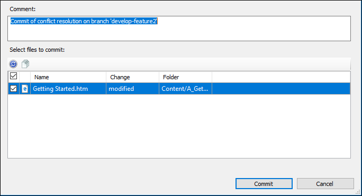
Task: Click the resize grip at dialog corner
Action: click(x=358, y=192)
